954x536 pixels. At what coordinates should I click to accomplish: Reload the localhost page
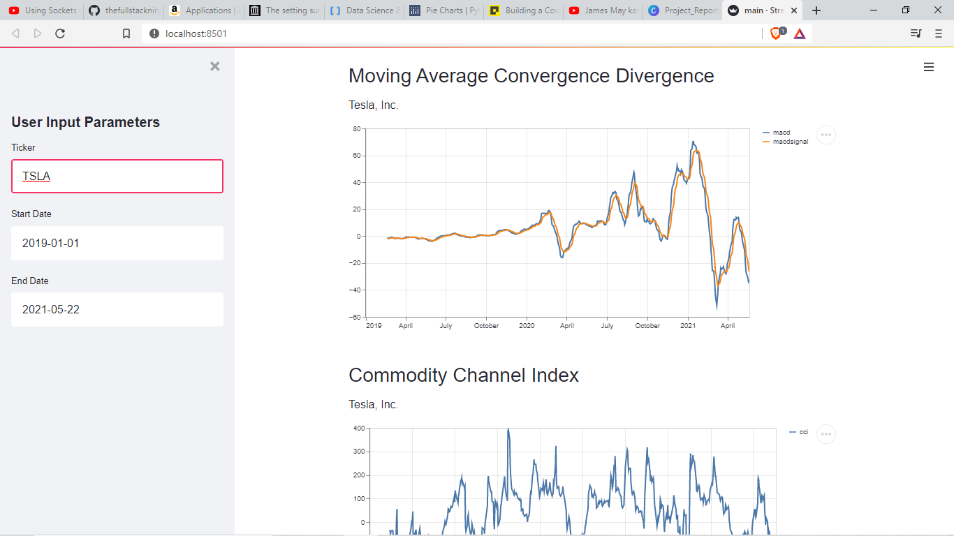pos(60,33)
